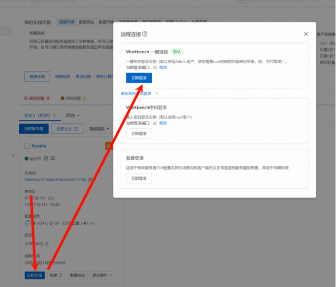Screen dimensions: 336x287
Task: Click the 创建服务器 button
Action: point(34,129)
